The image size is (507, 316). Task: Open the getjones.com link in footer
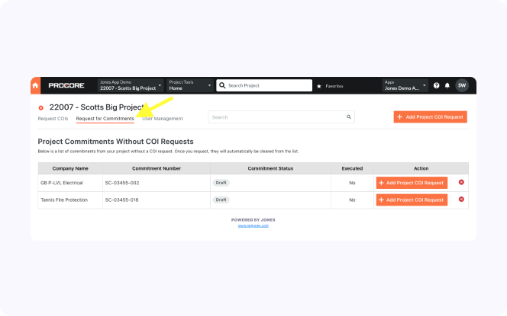point(253,225)
